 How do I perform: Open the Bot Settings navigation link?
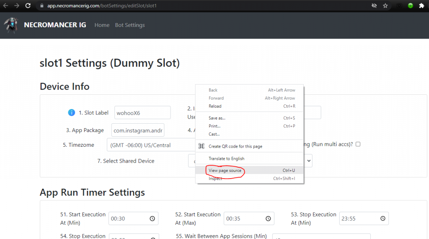click(x=130, y=25)
